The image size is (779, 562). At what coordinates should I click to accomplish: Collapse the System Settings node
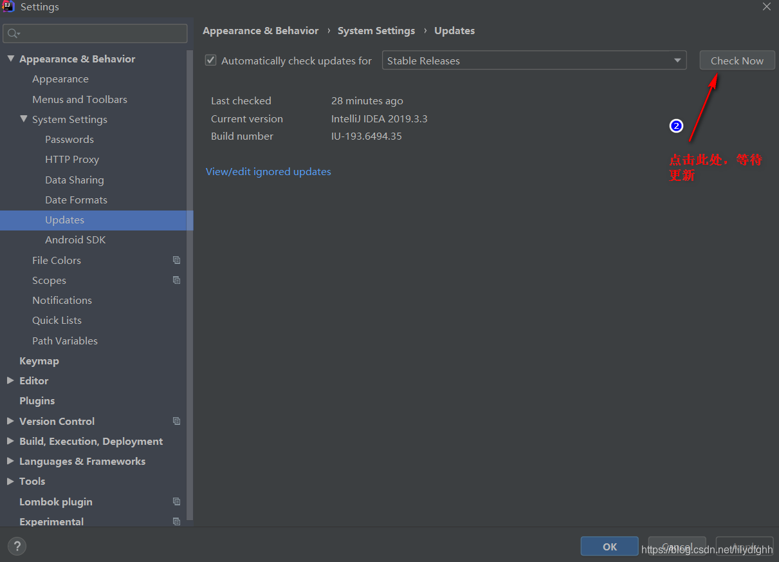tap(23, 119)
